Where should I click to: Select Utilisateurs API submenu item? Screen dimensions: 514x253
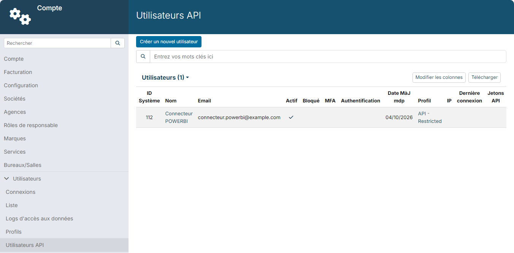coord(25,245)
